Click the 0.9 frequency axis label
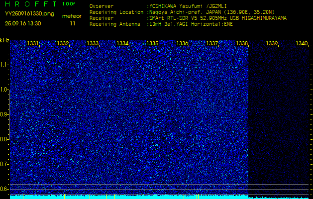The width and height of the screenshot is (313, 199). coord(4,114)
